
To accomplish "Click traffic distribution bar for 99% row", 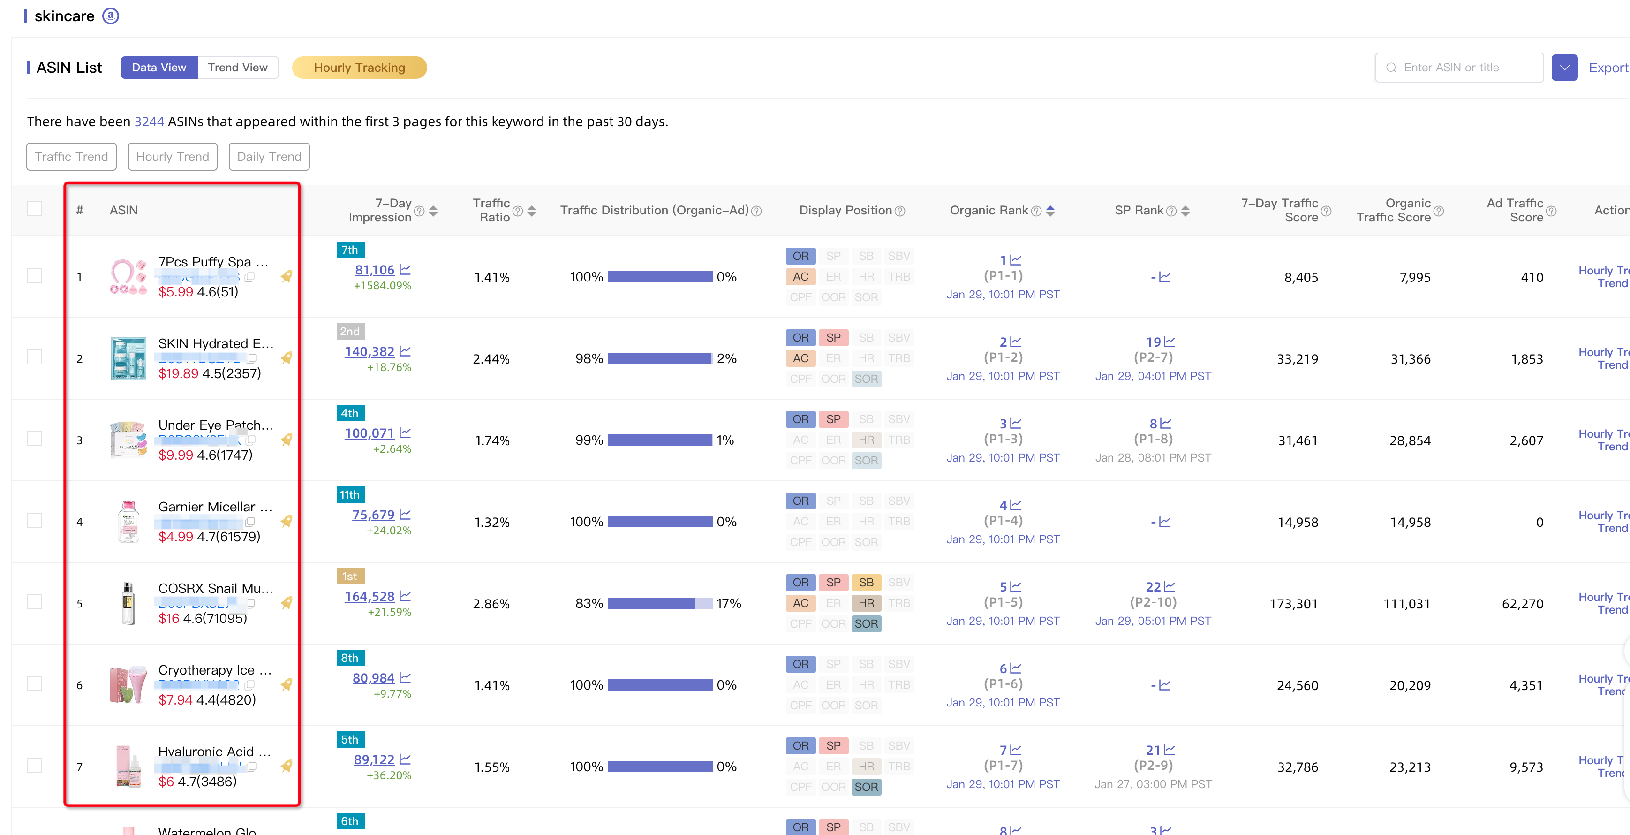I will (x=659, y=440).
